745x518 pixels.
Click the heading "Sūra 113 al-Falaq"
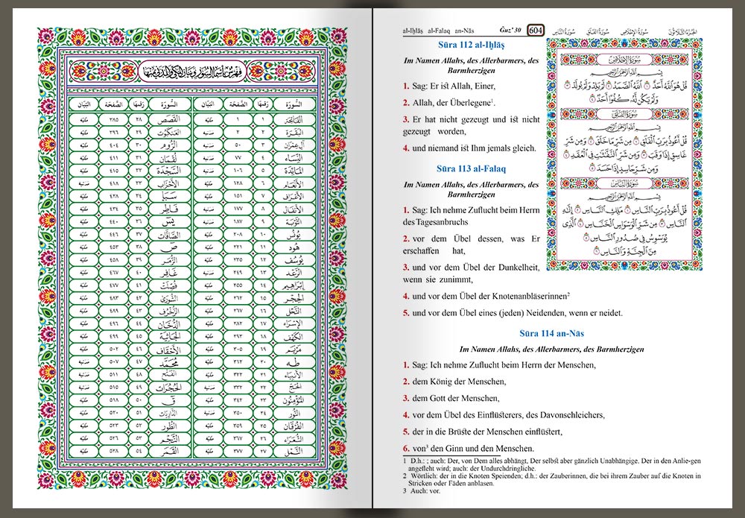(x=472, y=168)
